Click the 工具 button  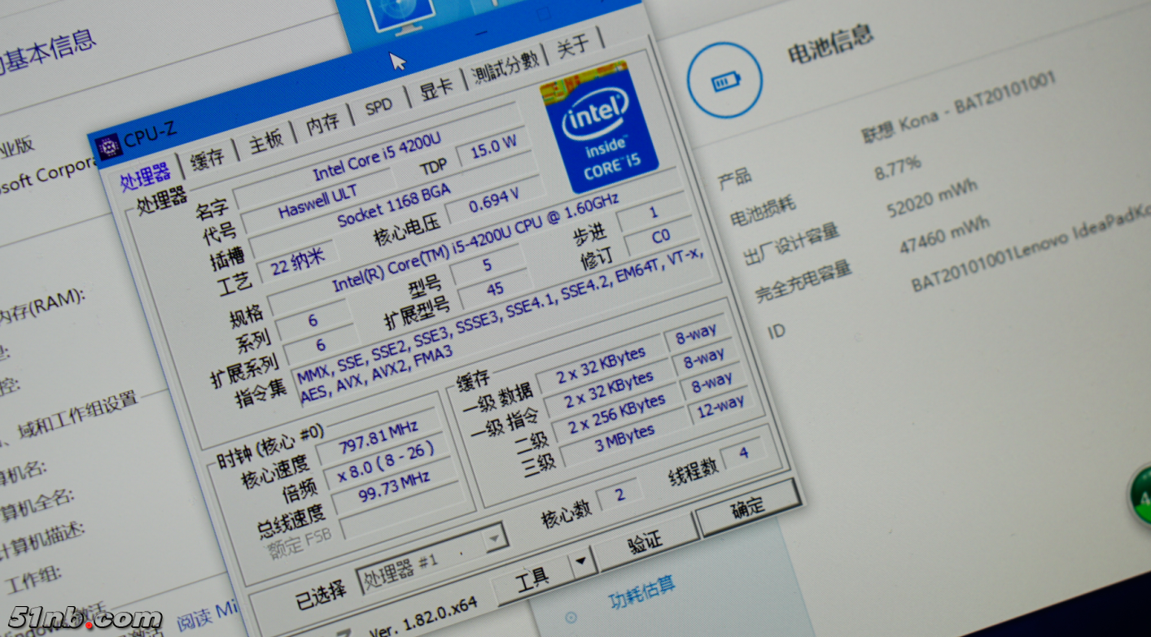532,578
